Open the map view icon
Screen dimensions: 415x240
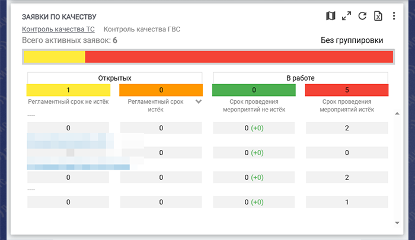pos(331,16)
